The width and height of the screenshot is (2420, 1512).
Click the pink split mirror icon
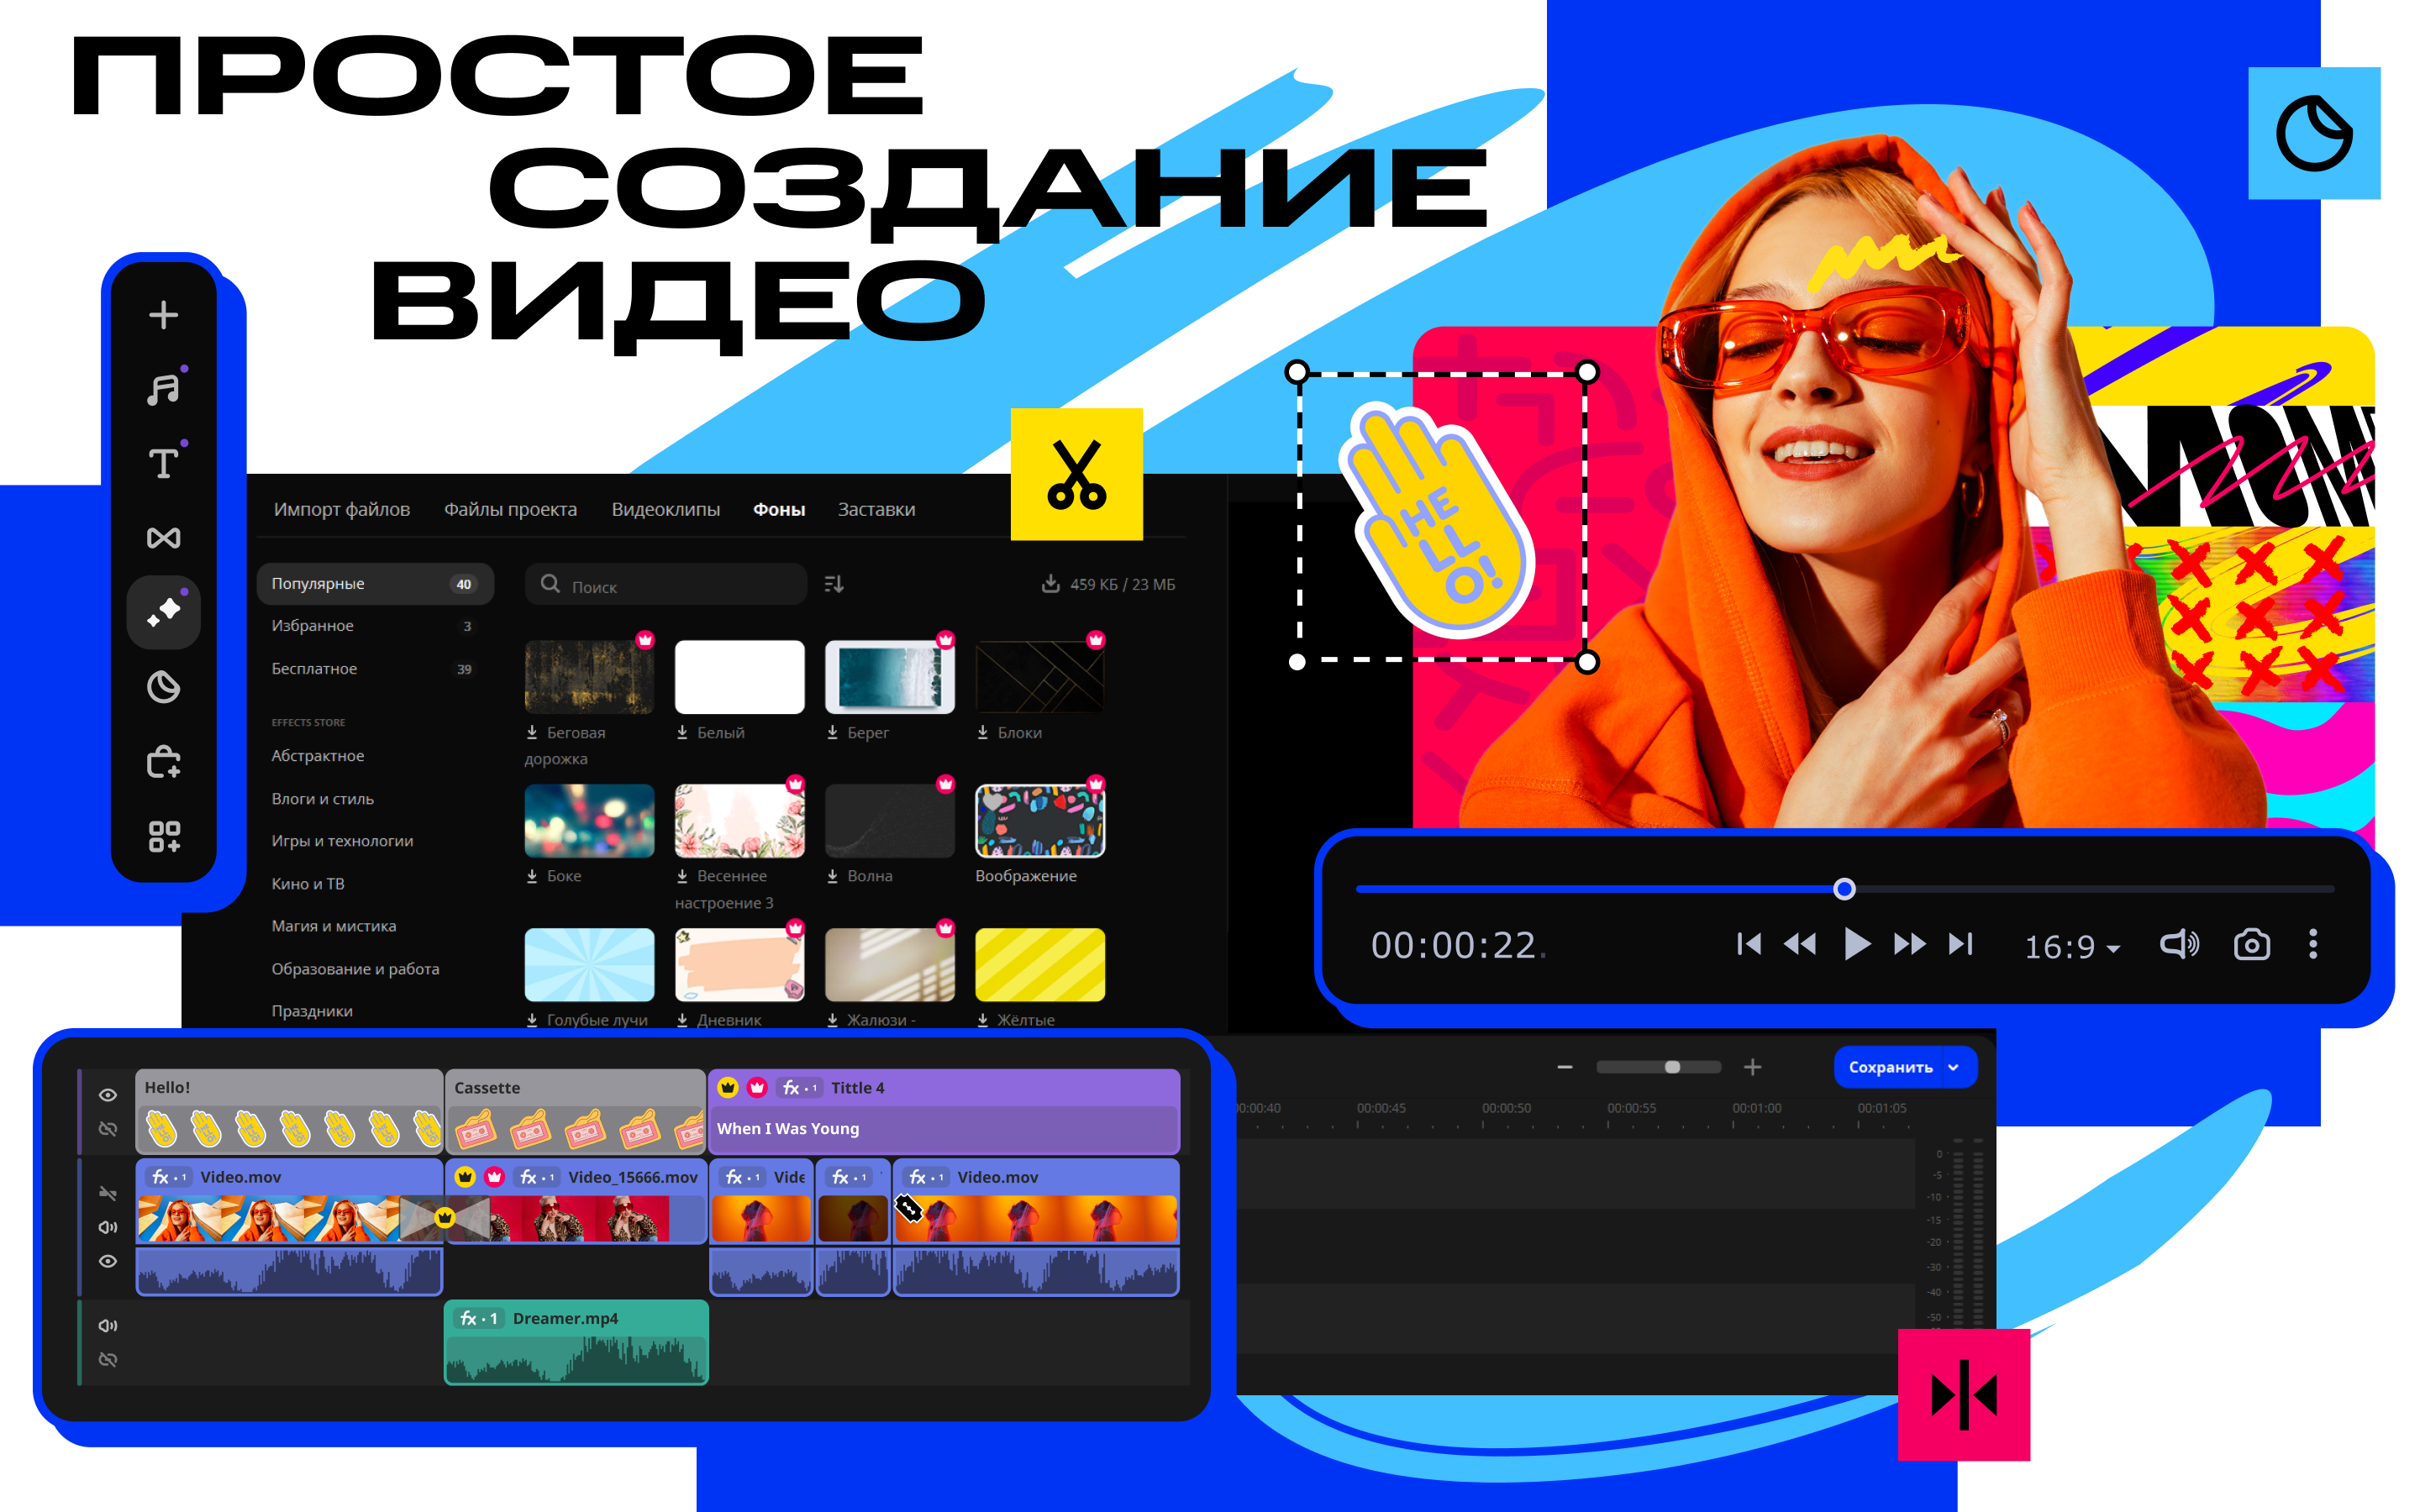point(1964,1395)
